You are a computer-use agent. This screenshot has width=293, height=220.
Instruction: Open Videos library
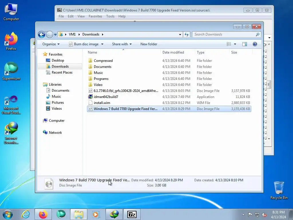coord(57,109)
